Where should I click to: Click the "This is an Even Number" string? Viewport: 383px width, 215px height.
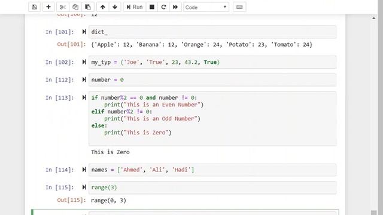tap(162, 105)
